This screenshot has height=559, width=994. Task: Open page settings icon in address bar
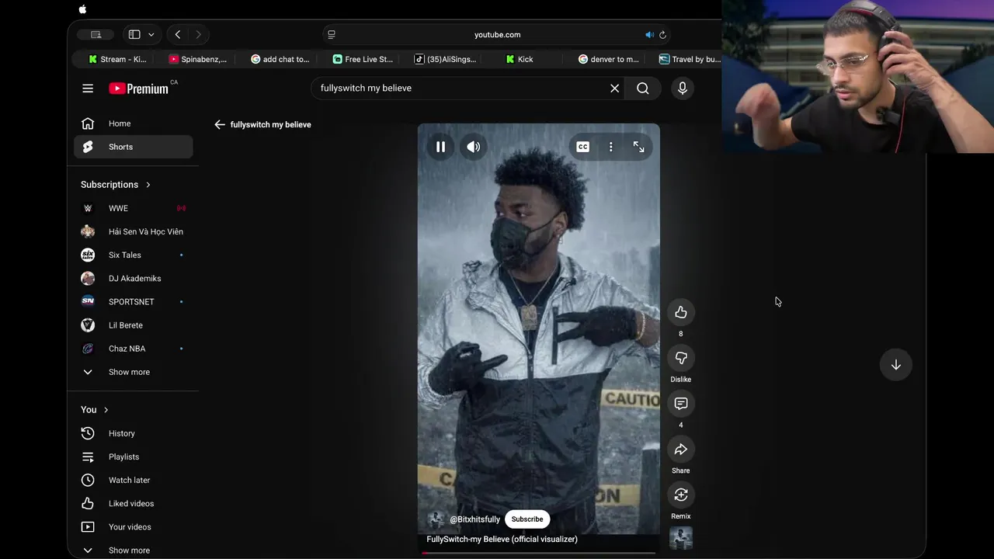coord(332,35)
